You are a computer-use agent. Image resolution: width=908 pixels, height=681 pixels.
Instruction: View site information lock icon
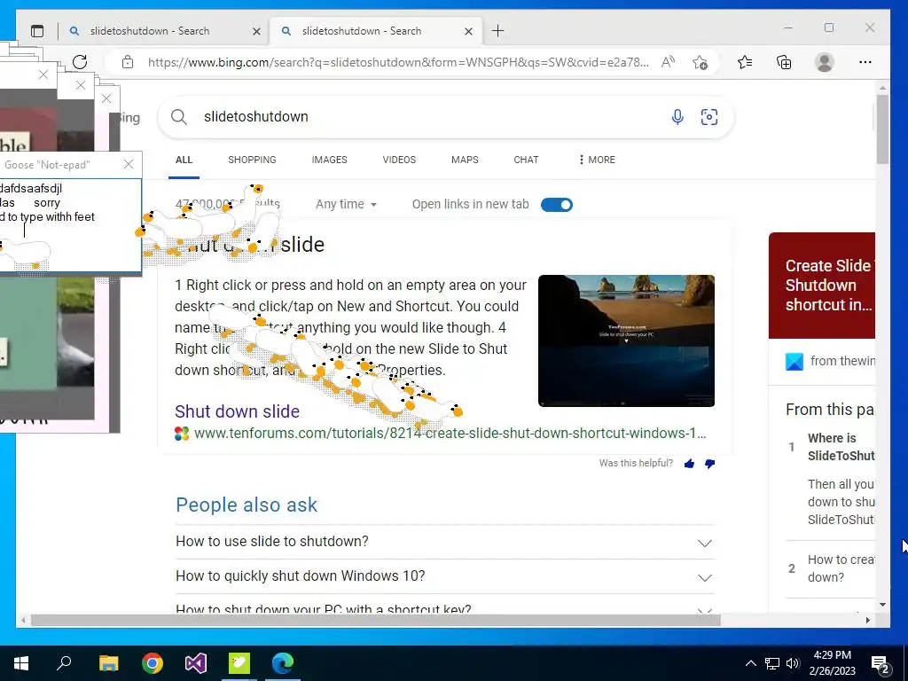click(x=128, y=62)
